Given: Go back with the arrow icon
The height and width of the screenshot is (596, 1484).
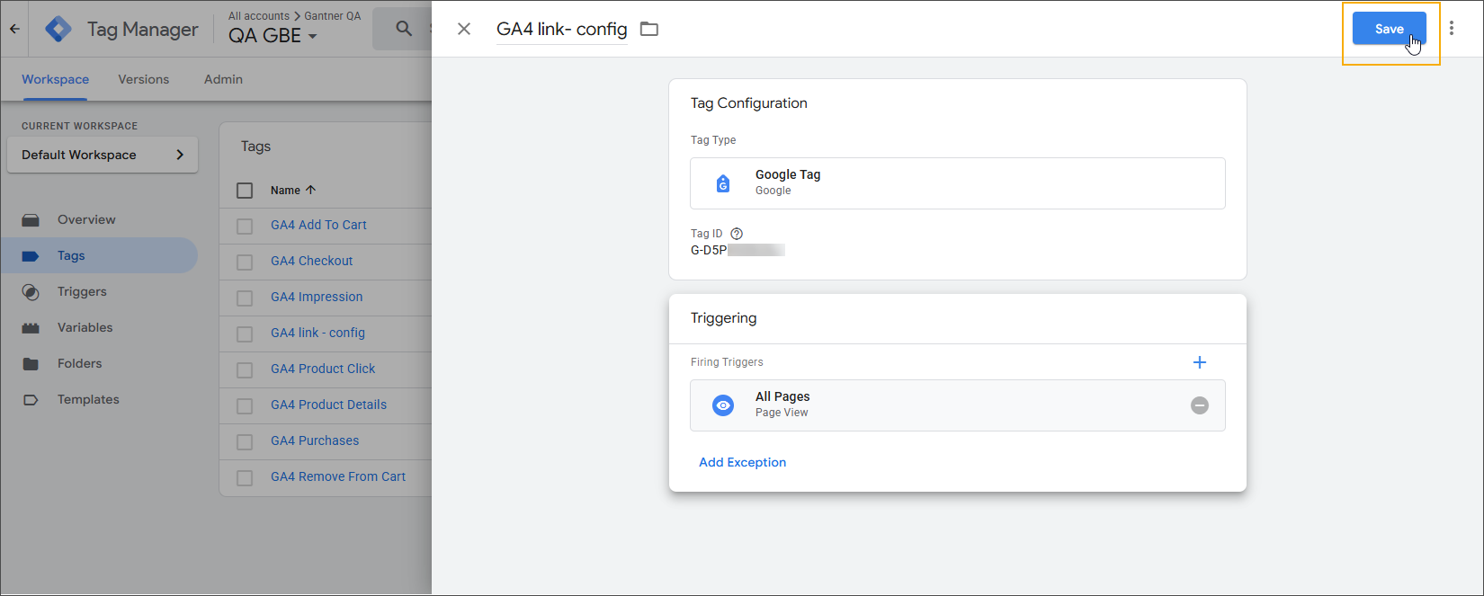Looking at the screenshot, I should 14,29.
